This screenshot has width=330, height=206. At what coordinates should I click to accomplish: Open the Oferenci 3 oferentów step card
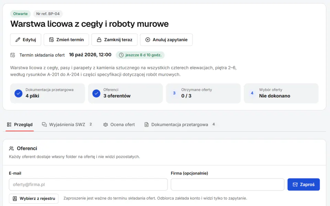pyautogui.click(x=125, y=93)
